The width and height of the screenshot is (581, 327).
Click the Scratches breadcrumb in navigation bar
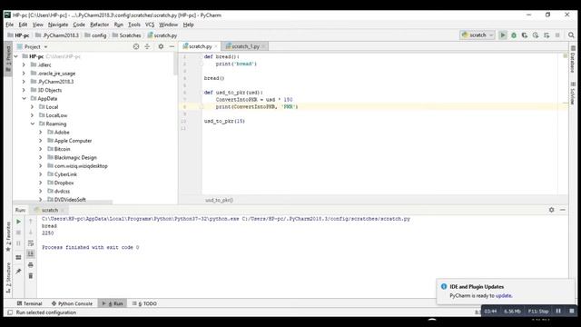pyautogui.click(x=127, y=35)
